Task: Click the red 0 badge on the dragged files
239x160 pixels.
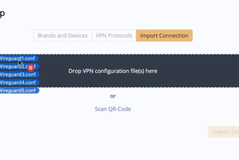Action: [x=31, y=68]
